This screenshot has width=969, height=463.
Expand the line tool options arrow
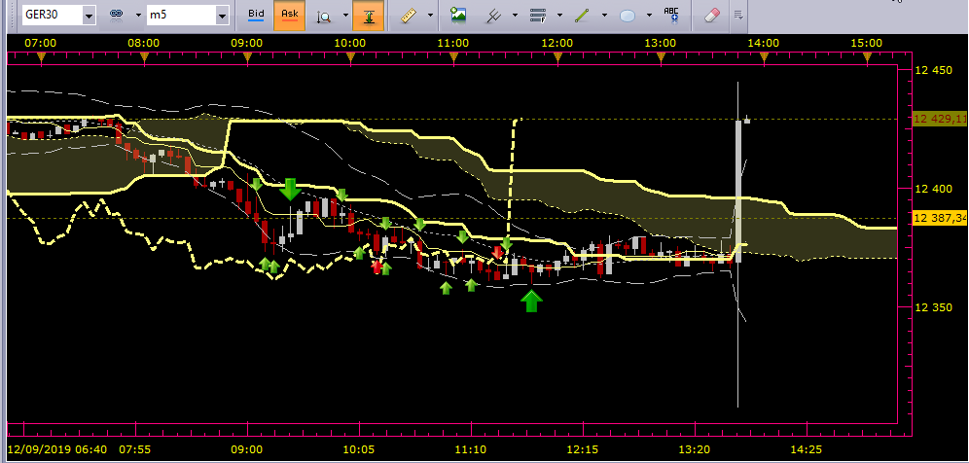tap(604, 16)
